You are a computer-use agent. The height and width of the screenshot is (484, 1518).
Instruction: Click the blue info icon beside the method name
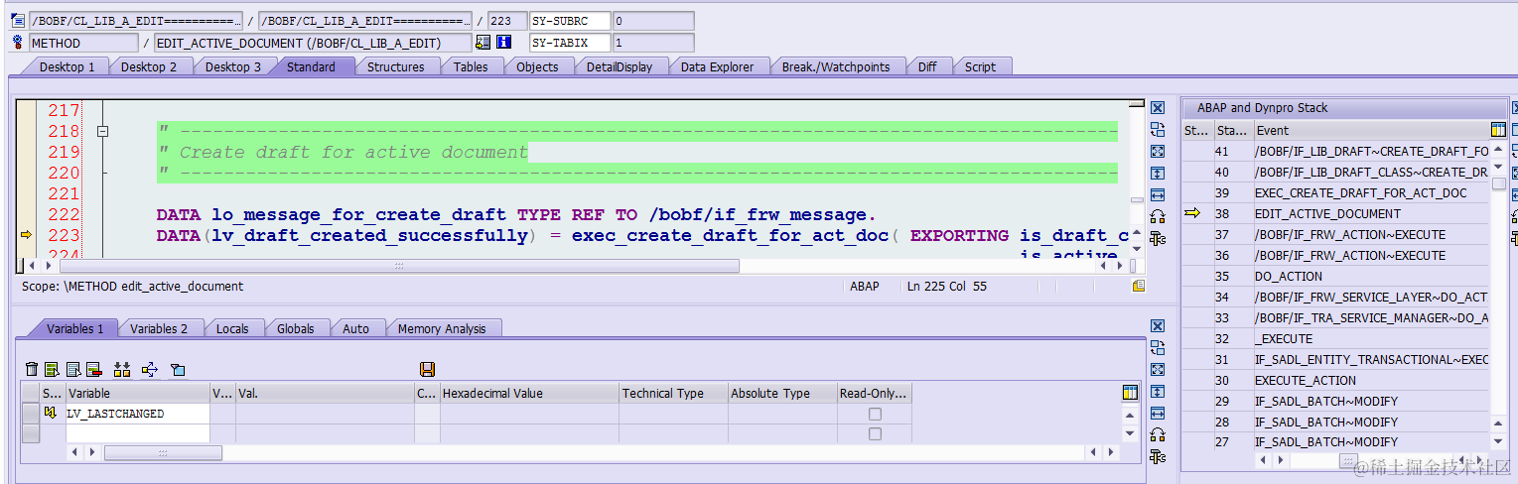tap(503, 43)
